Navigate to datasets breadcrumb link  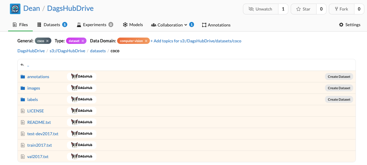point(98,51)
